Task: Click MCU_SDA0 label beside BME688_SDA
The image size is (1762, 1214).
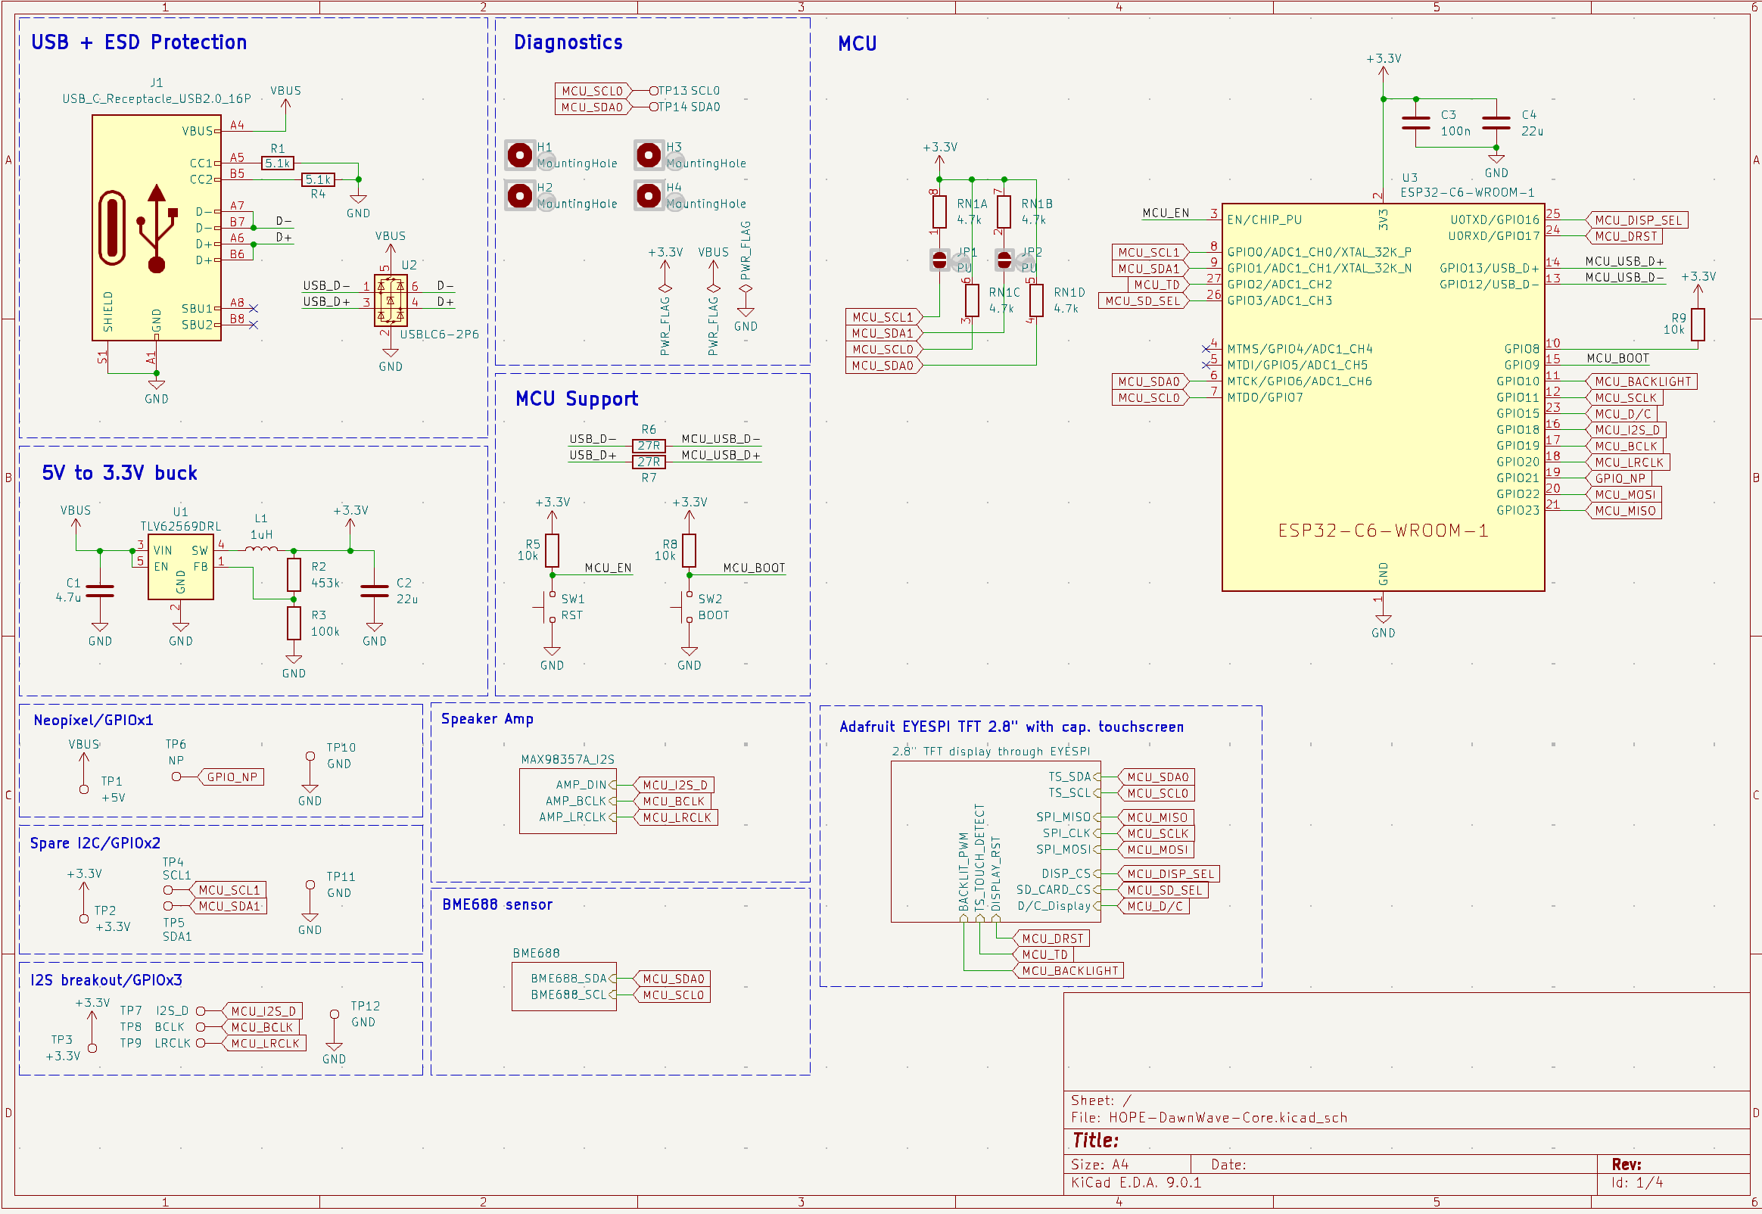Action: point(672,979)
